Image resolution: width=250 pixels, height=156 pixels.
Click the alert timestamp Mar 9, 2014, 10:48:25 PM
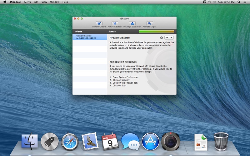click(86, 38)
